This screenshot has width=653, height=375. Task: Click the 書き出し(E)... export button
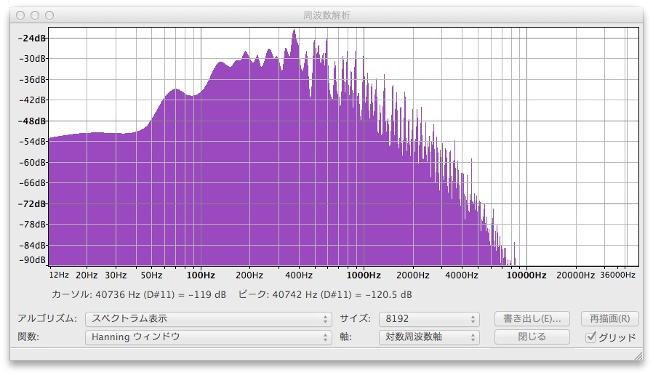(x=532, y=319)
